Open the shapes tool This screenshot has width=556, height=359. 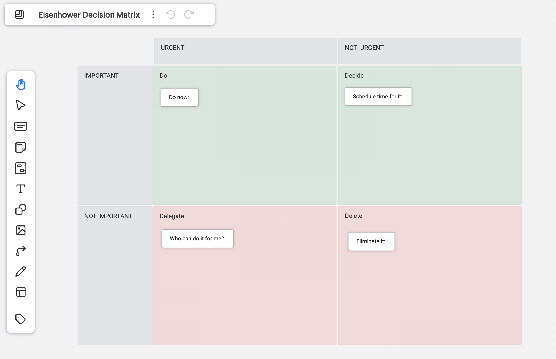pyautogui.click(x=21, y=209)
